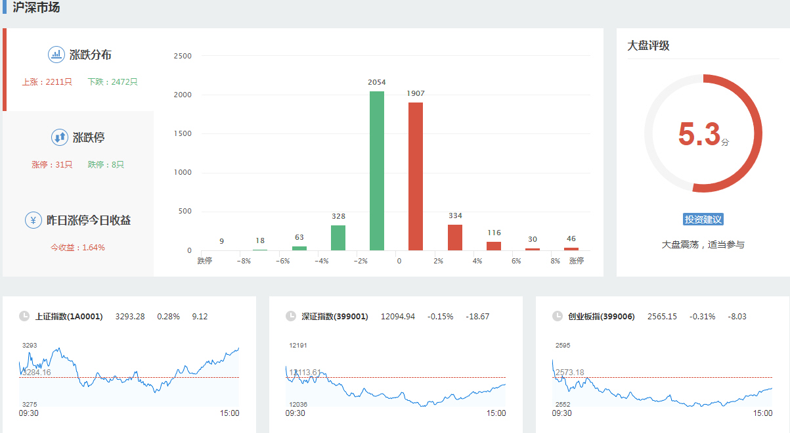Click the clock icon next to 深证指数

point(291,316)
